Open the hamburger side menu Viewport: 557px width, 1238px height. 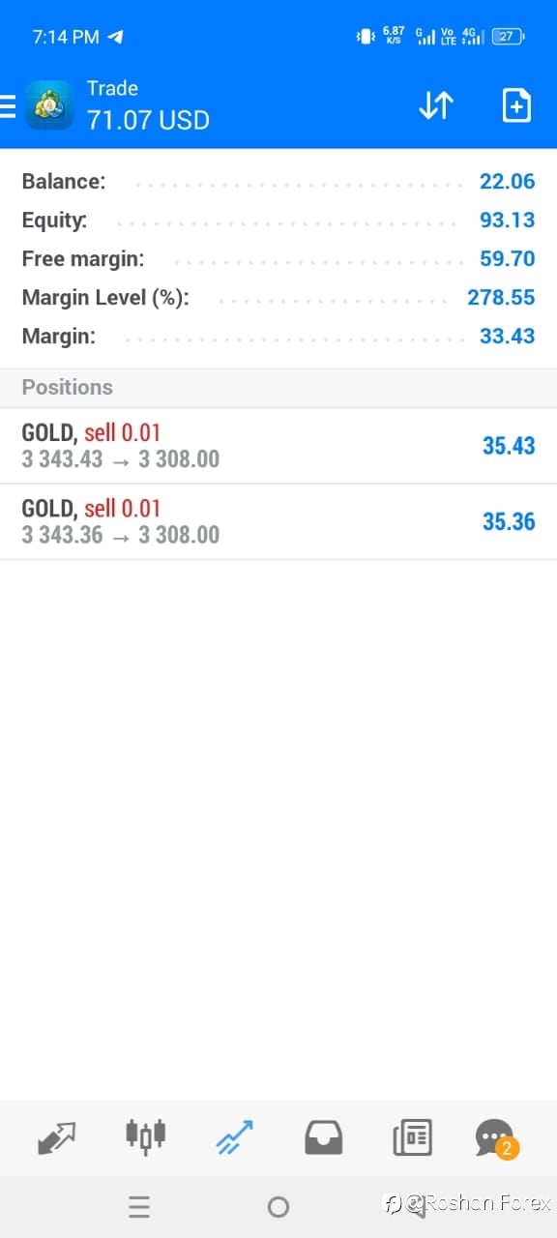[8, 105]
